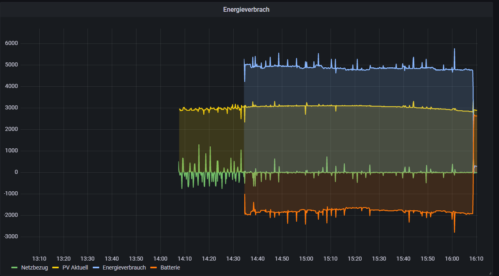
Task: Click the blue Energieverbrauch color swatch
Action: (96, 268)
